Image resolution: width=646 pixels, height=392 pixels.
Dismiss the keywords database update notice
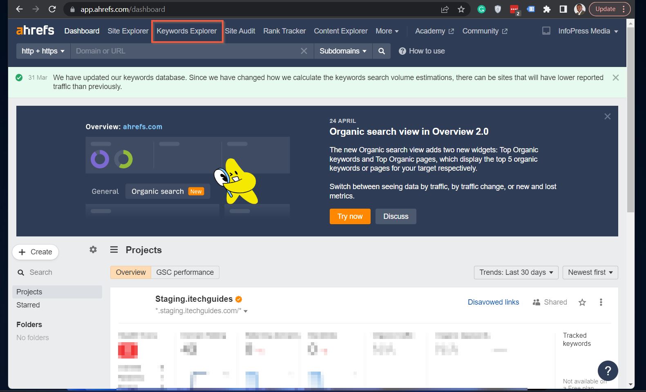616,78
